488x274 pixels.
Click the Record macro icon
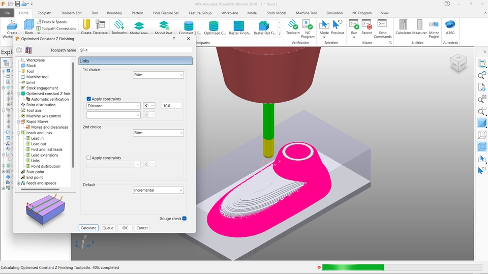tap(367, 27)
